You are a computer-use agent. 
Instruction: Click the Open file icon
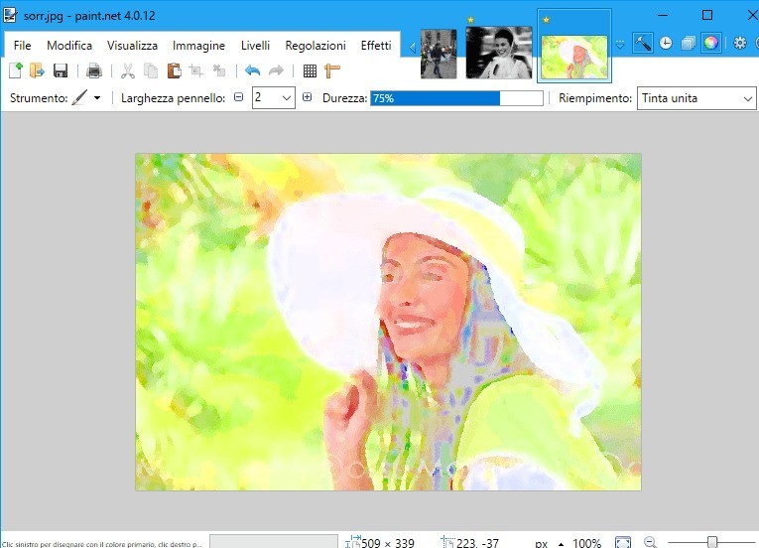click(x=38, y=70)
